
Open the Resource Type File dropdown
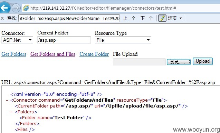pos(123,40)
